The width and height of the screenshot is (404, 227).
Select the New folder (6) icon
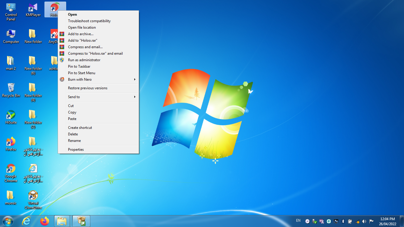coord(33,65)
